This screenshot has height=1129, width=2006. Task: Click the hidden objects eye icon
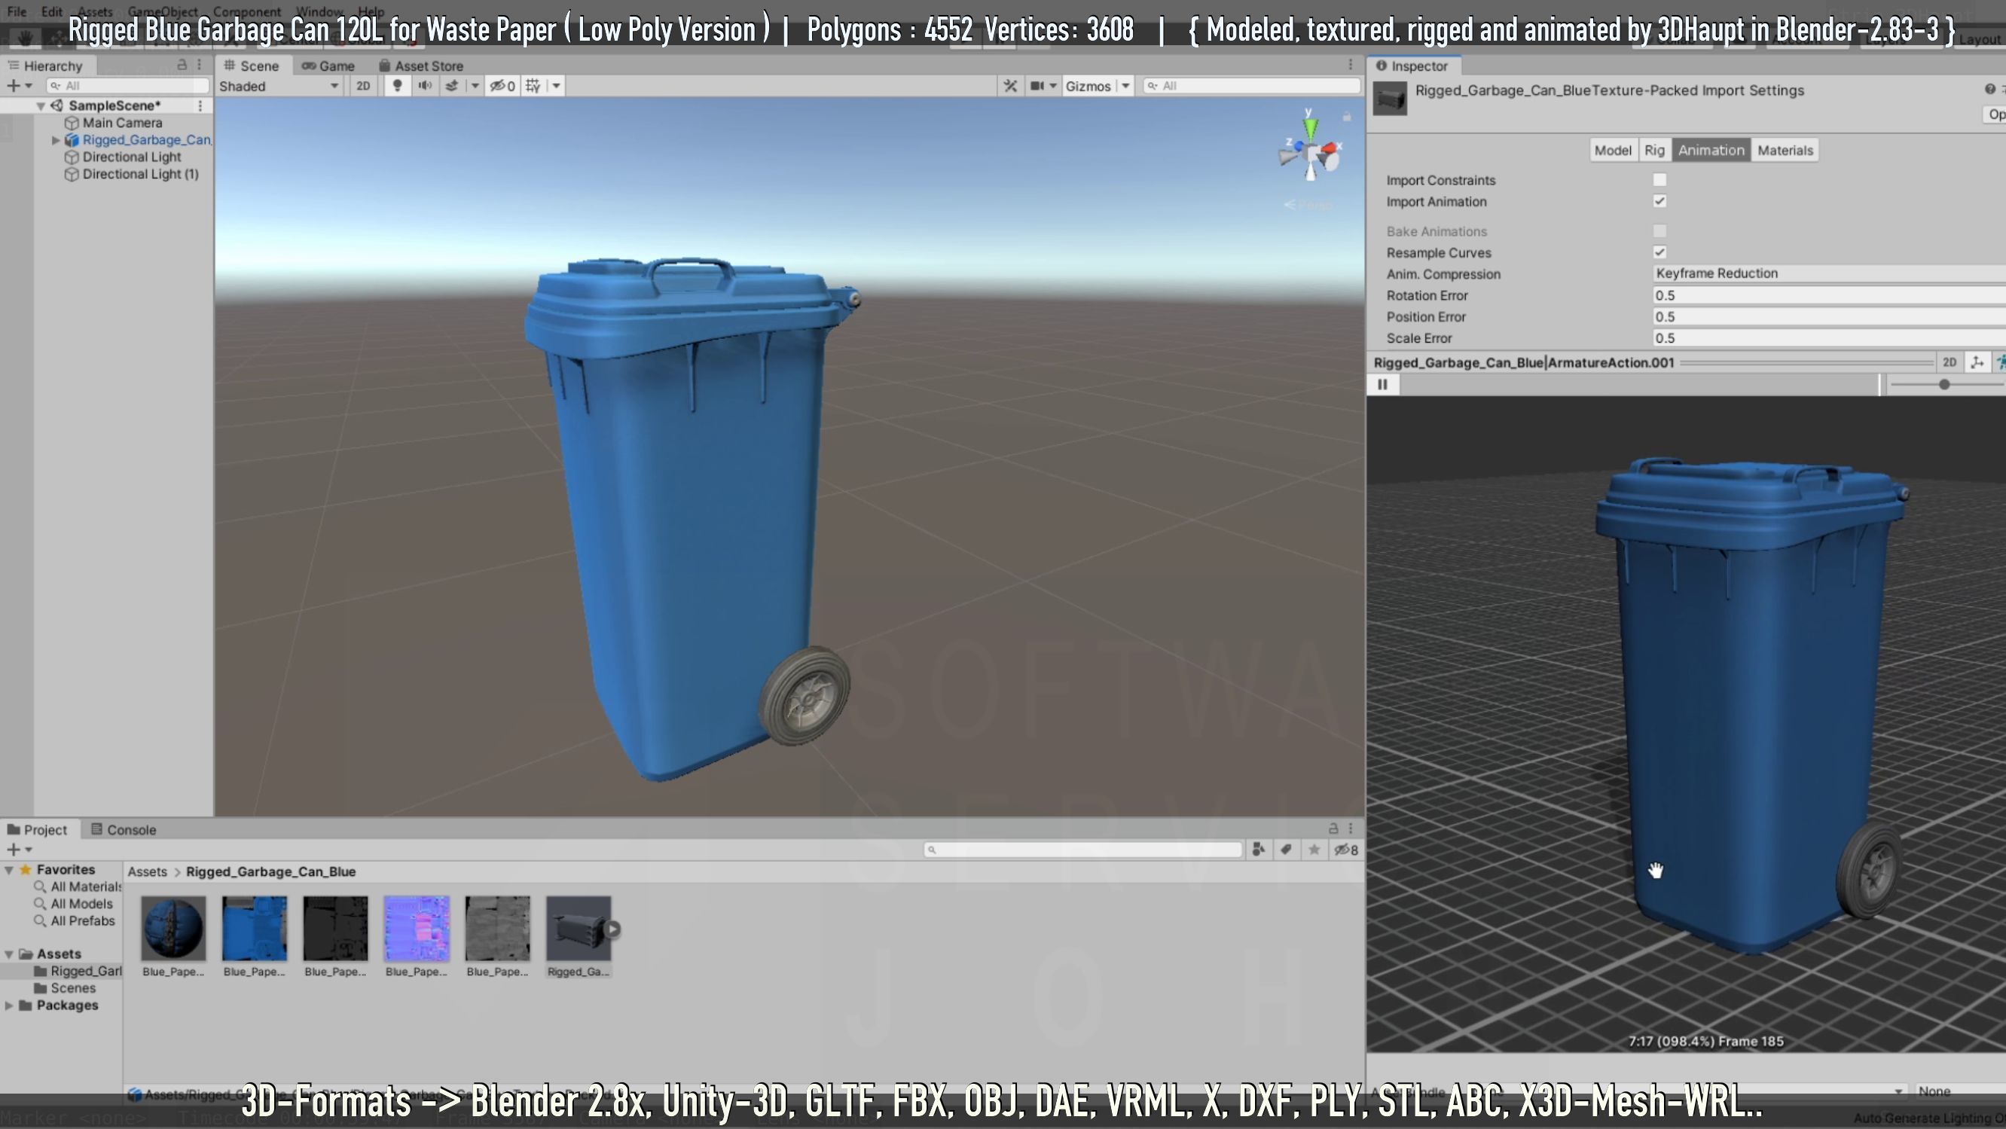(502, 86)
